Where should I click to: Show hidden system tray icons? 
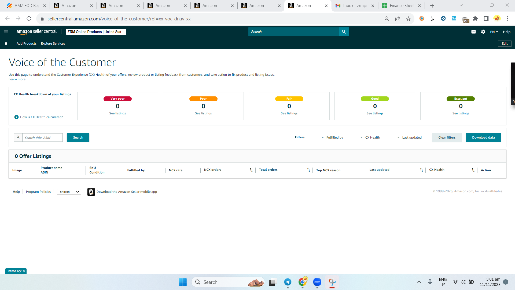(x=419, y=282)
